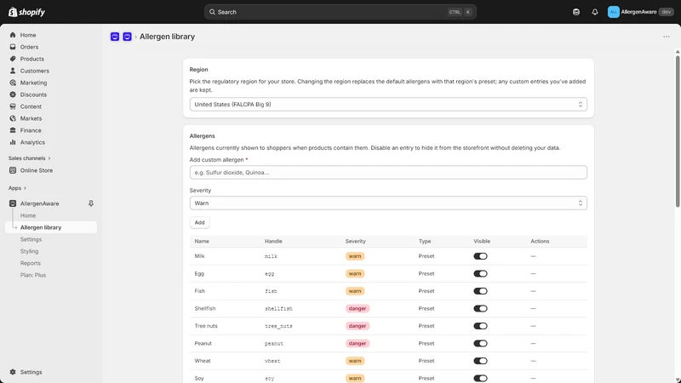Click the search magnifier icon
The image size is (681, 383).
[x=212, y=12]
